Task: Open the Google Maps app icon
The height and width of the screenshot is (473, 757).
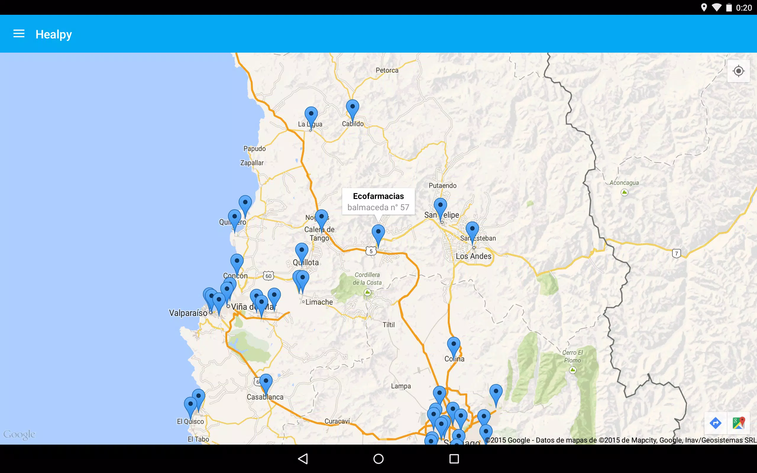Action: click(739, 423)
